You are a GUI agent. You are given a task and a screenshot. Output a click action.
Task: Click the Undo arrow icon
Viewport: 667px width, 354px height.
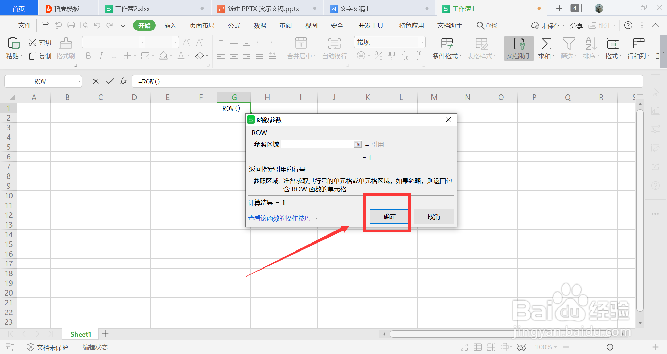97,25
